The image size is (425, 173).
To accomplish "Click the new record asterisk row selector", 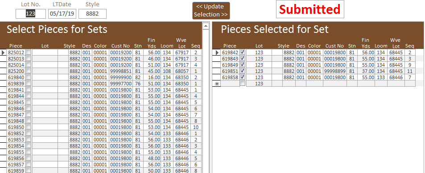I will coord(216,84).
